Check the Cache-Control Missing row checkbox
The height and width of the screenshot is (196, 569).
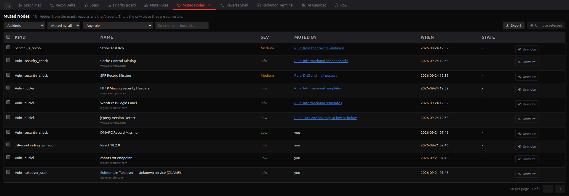(x=8, y=60)
